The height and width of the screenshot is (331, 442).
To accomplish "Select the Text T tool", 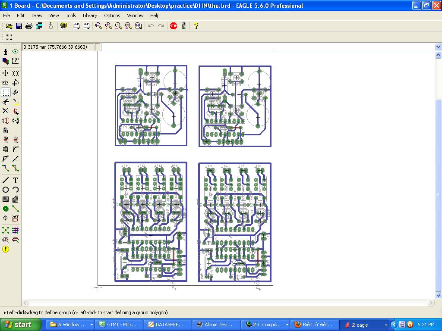I will 16,181.
